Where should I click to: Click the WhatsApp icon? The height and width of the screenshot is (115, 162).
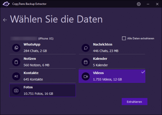tap(16, 48)
